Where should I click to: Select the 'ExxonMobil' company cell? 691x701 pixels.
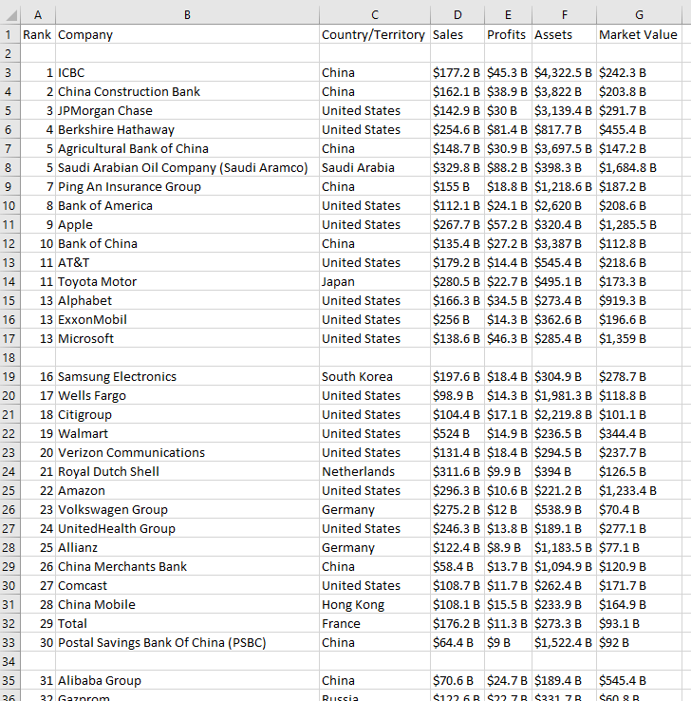(187, 320)
